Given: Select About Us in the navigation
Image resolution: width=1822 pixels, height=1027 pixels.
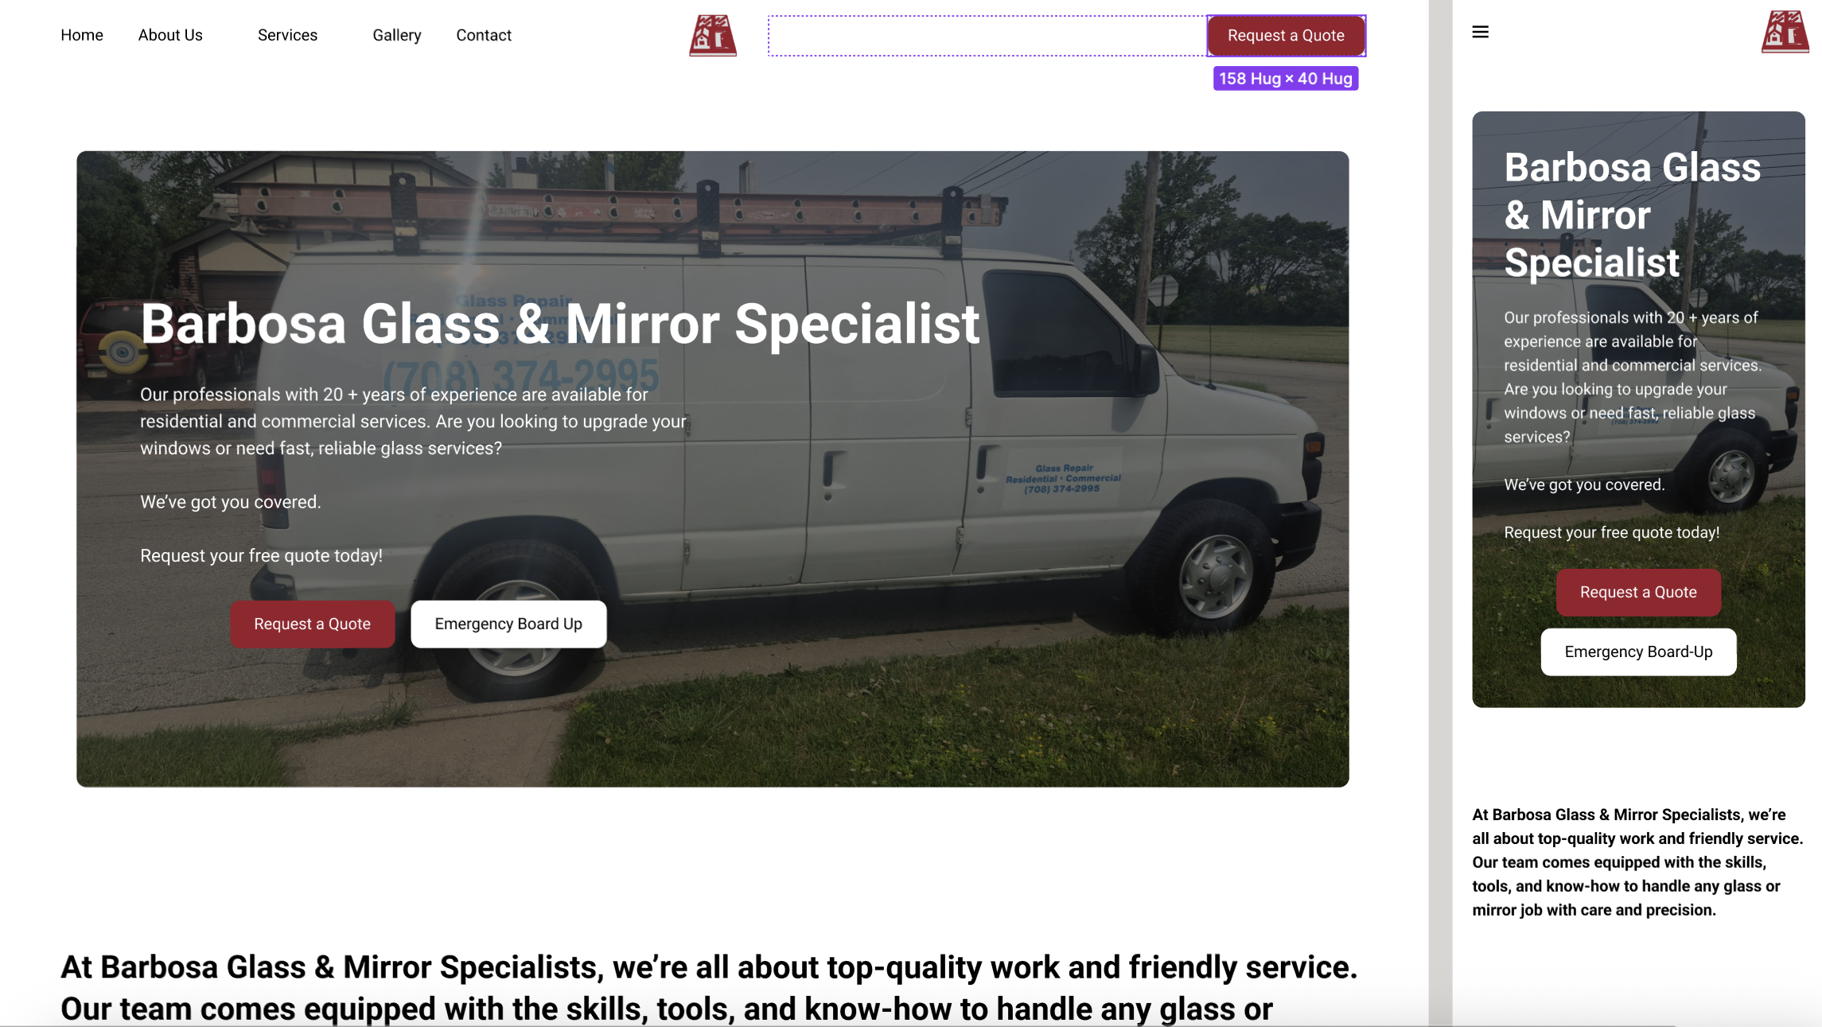Looking at the screenshot, I should (170, 35).
